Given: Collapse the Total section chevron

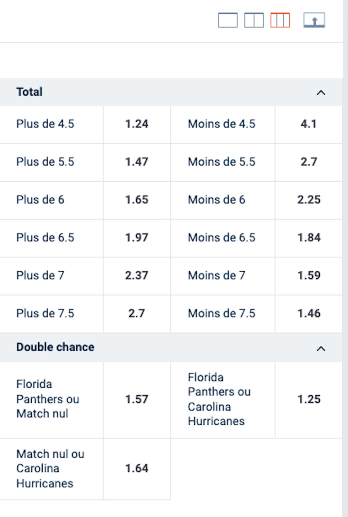Looking at the screenshot, I should [x=321, y=92].
